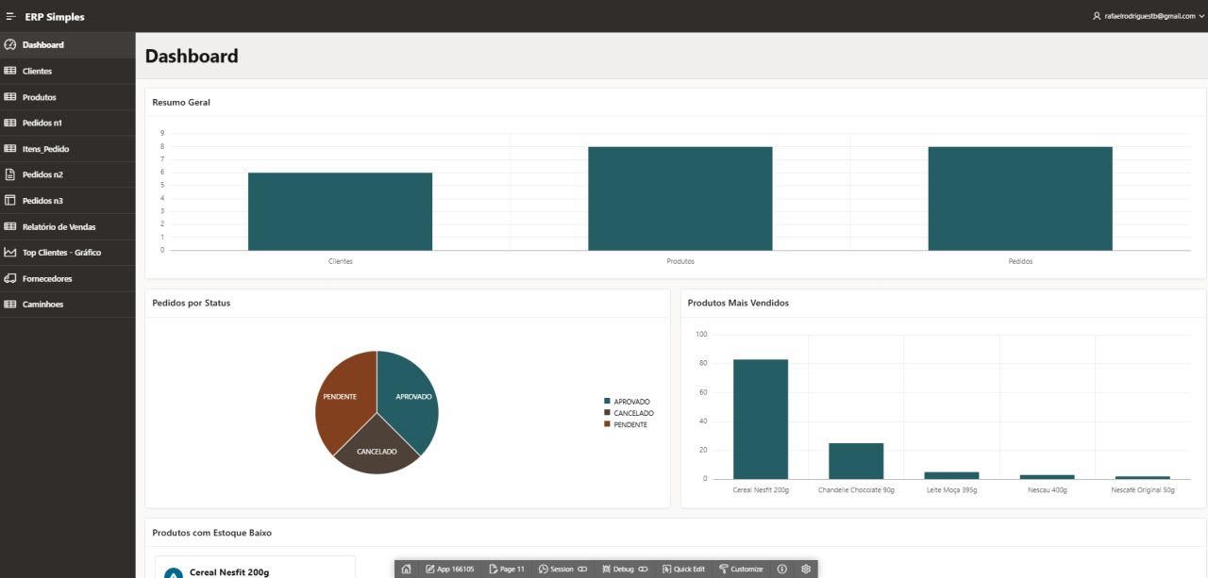Go to the Fornecedores page
Screen dimensions: 1208x578
coord(68,278)
